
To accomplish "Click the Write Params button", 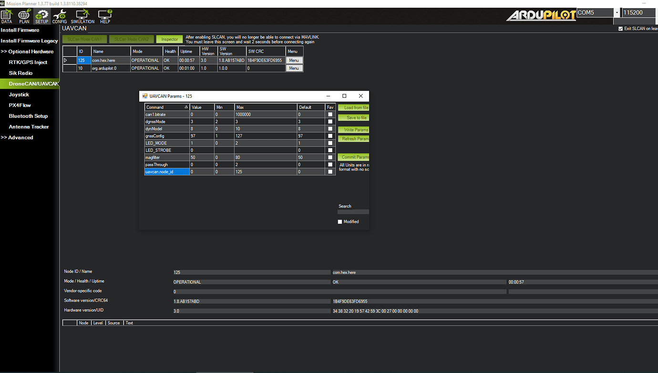I will [353, 130].
